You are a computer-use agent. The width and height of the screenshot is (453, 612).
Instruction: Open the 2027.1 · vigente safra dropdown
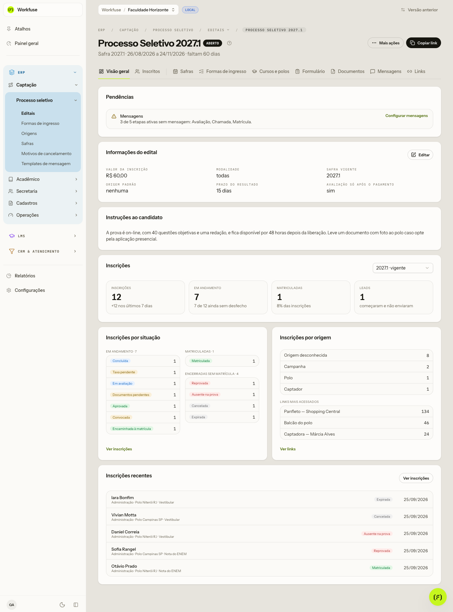click(403, 268)
